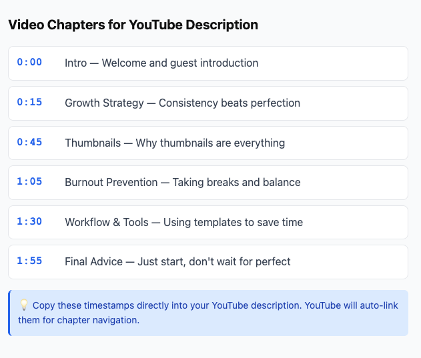
Task: Click the 'Copy these timestamps' tip text
Action: pos(208,313)
